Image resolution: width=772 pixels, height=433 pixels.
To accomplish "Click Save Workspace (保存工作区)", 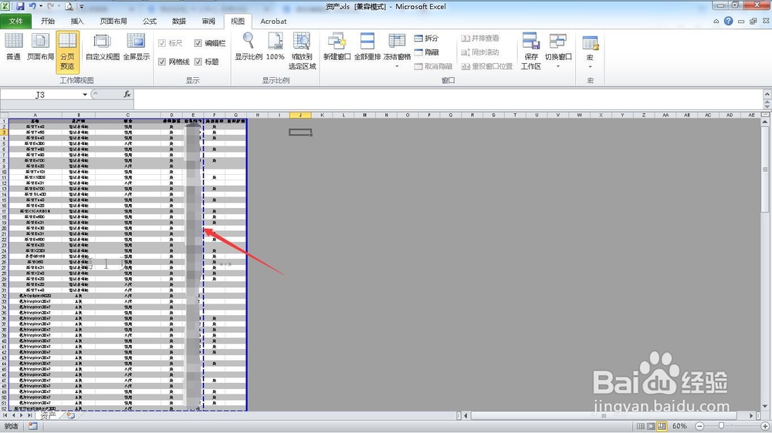I will [531, 51].
